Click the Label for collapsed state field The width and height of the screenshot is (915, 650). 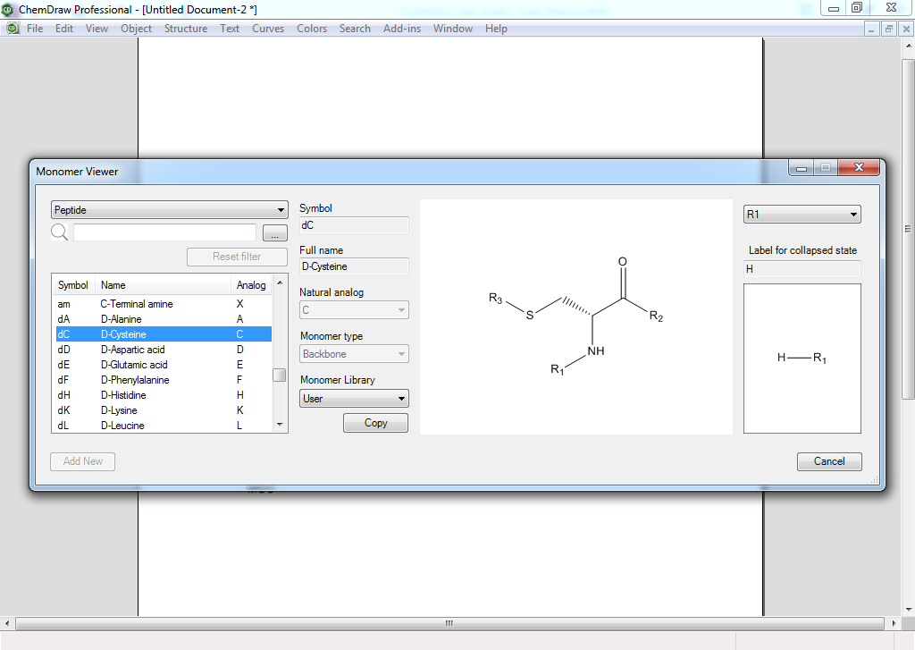[802, 268]
